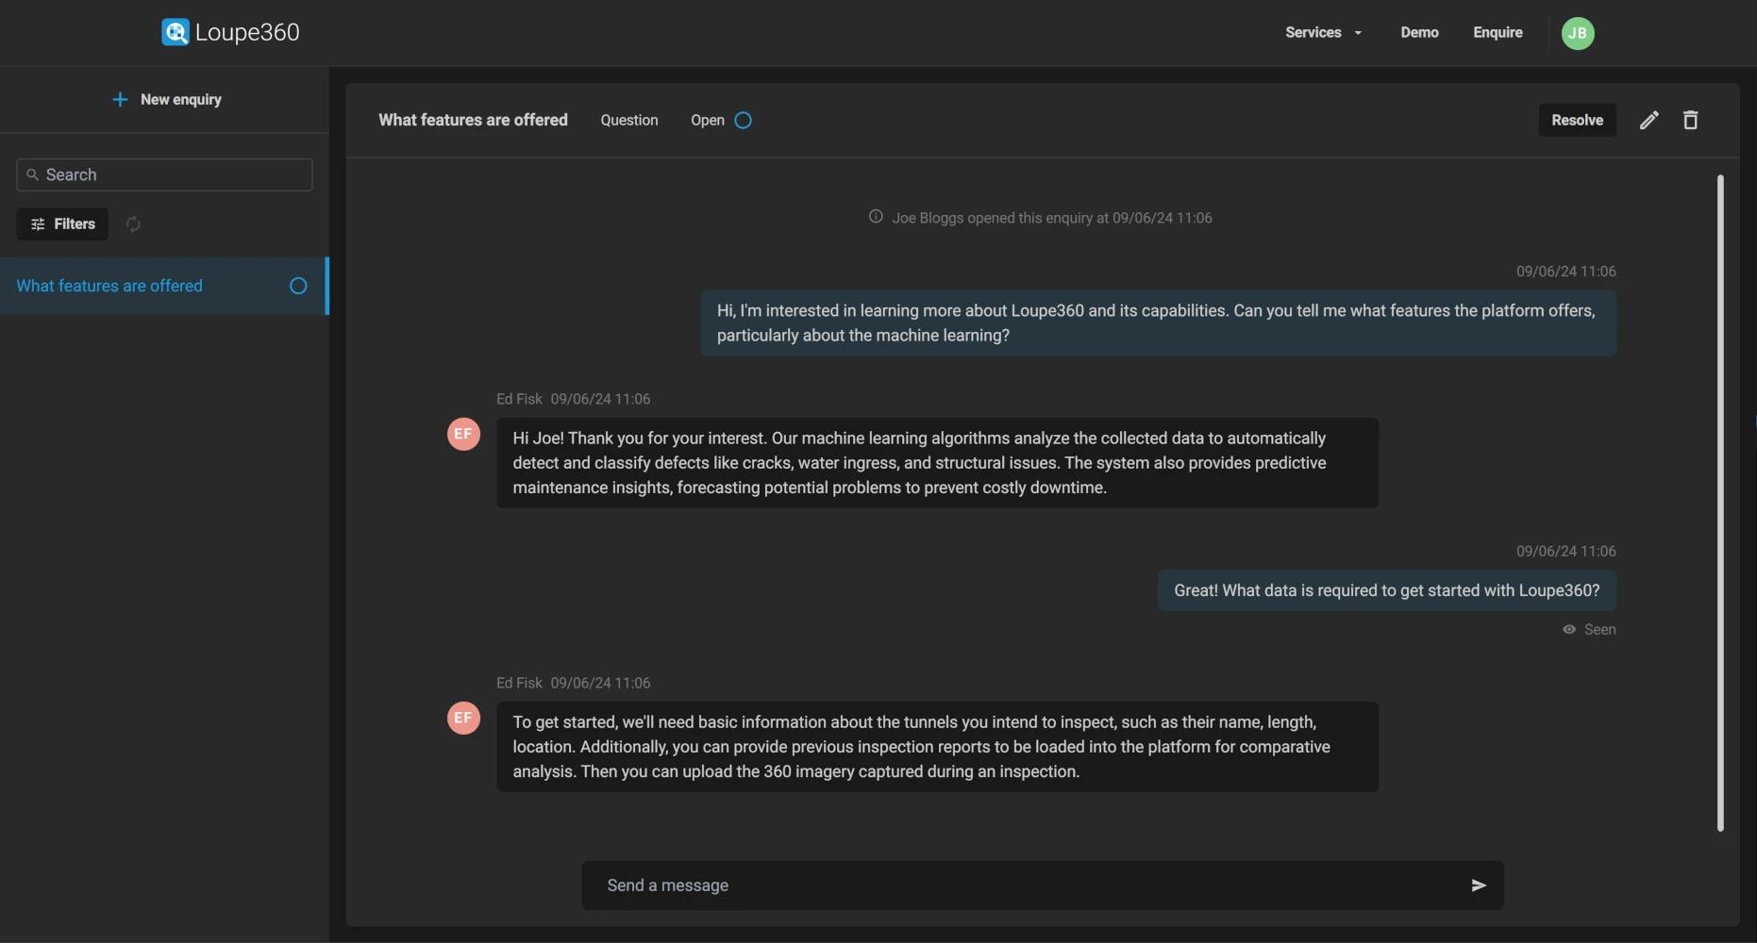Click the open status circle in header
Screen dimensions: 1757x943
click(x=743, y=121)
